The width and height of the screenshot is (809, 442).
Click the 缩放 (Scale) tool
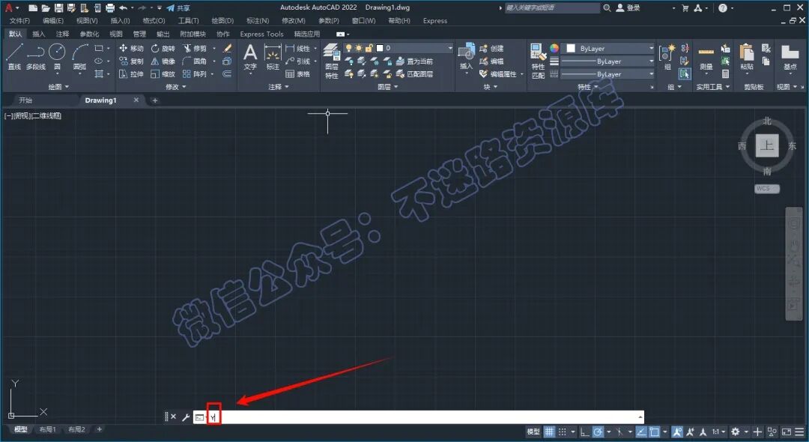[x=163, y=73]
